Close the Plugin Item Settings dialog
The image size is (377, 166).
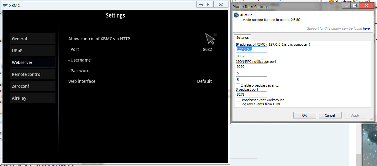(x=366, y=6)
